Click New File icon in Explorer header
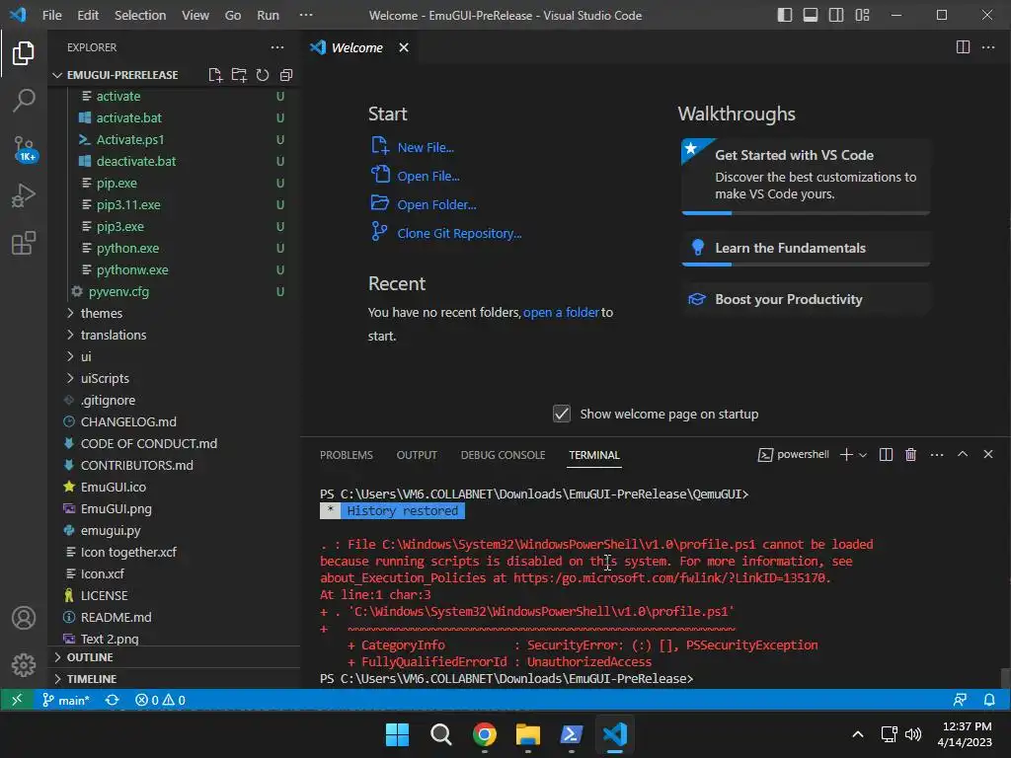The image size is (1011, 758). tap(215, 75)
